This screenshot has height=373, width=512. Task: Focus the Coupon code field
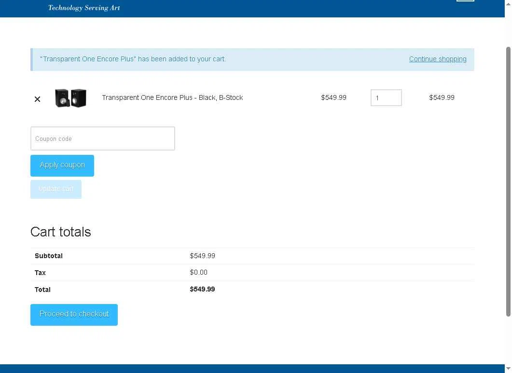102,138
